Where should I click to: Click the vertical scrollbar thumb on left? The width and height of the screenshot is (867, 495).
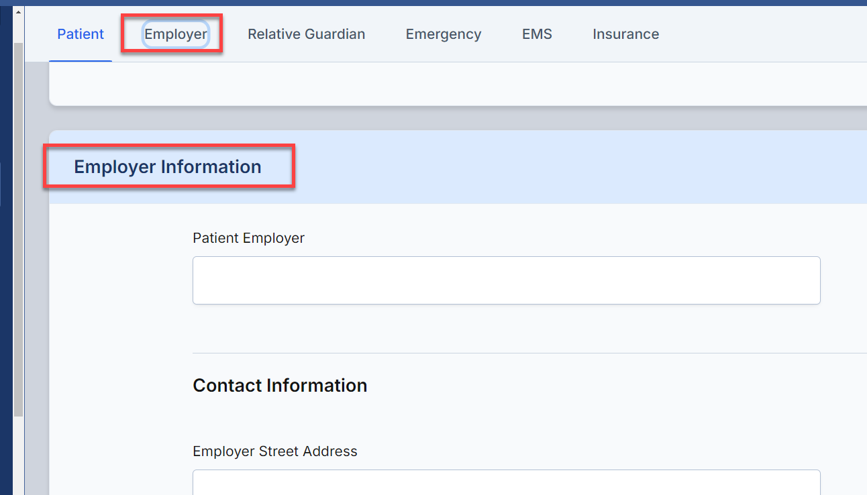point(19,229)
